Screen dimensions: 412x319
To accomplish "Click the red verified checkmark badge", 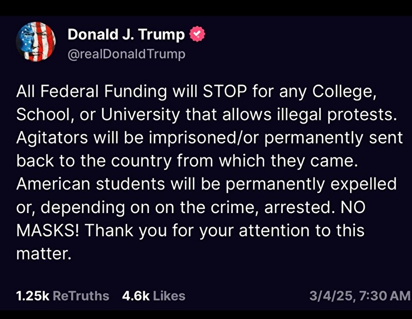I will click(x=197, y=34).
